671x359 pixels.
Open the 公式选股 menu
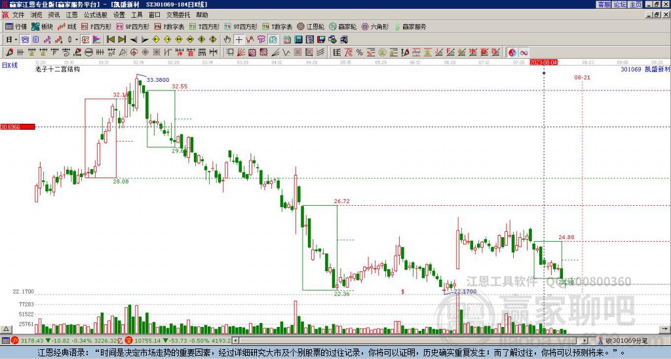coord(96,15)
